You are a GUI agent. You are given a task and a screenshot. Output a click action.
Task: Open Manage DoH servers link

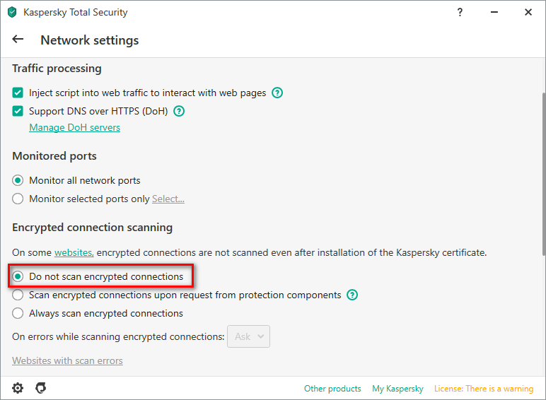click(74, 128)
